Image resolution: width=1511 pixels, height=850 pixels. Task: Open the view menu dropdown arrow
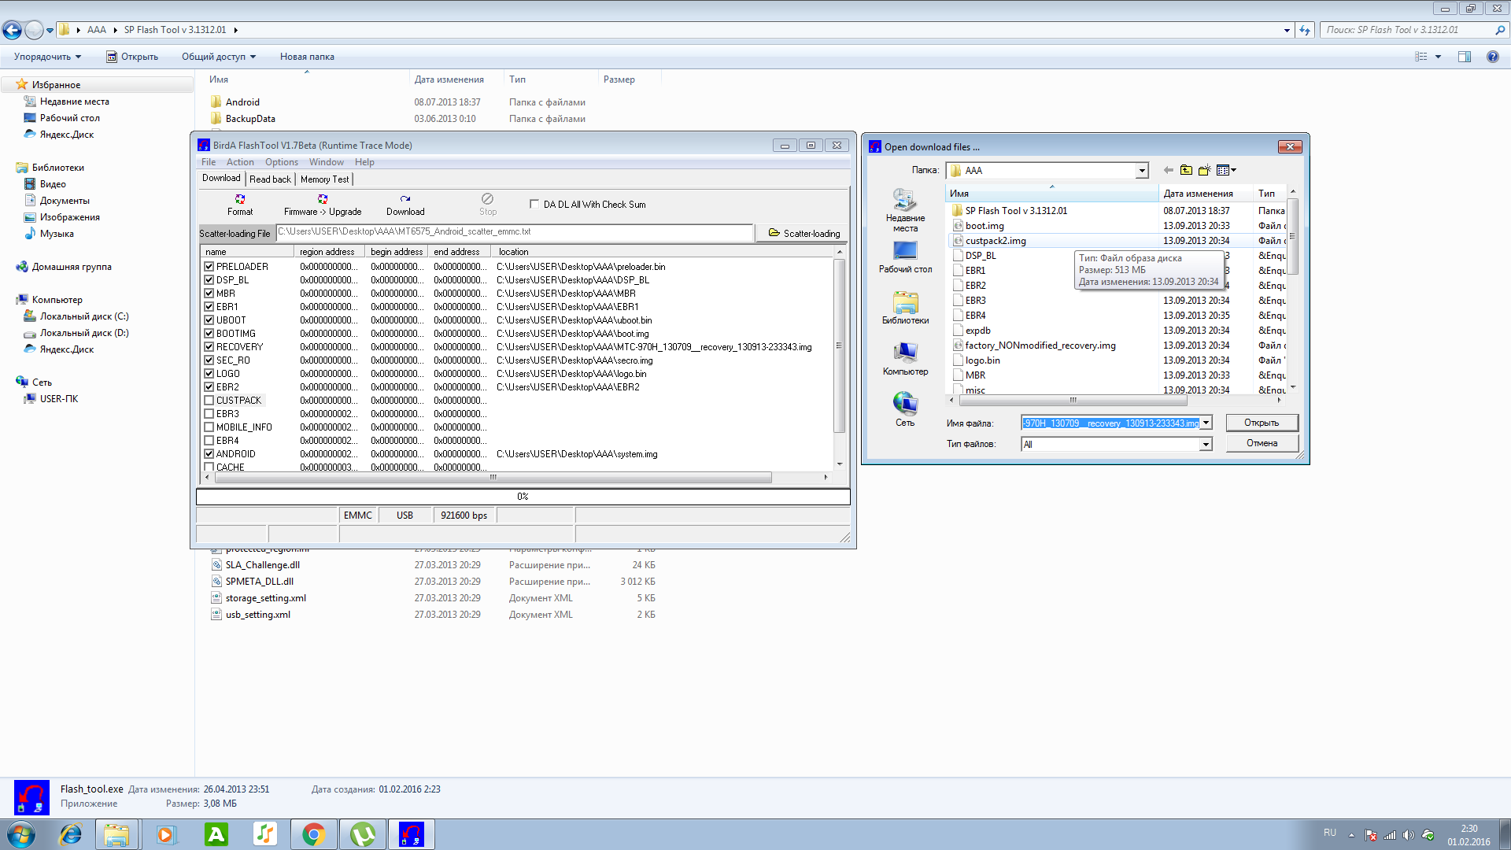pyautogui.click(x=1233, y=170)
